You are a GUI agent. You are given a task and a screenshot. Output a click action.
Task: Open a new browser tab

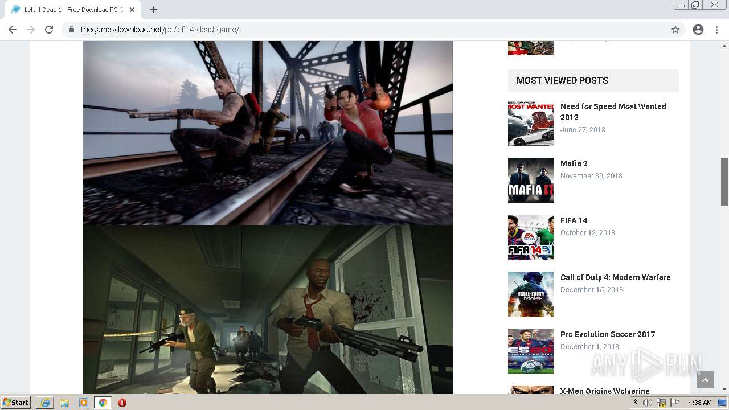tap(154, 10)
